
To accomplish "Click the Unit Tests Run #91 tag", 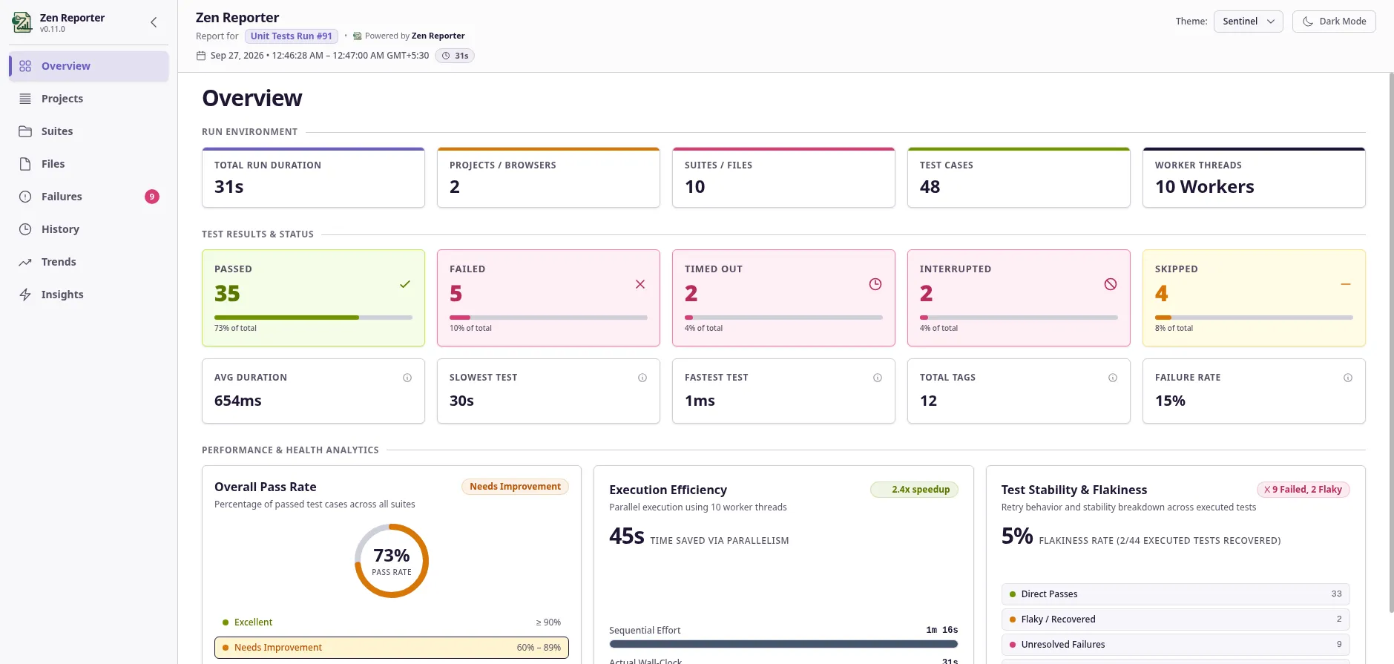I will tap(292, 36).
